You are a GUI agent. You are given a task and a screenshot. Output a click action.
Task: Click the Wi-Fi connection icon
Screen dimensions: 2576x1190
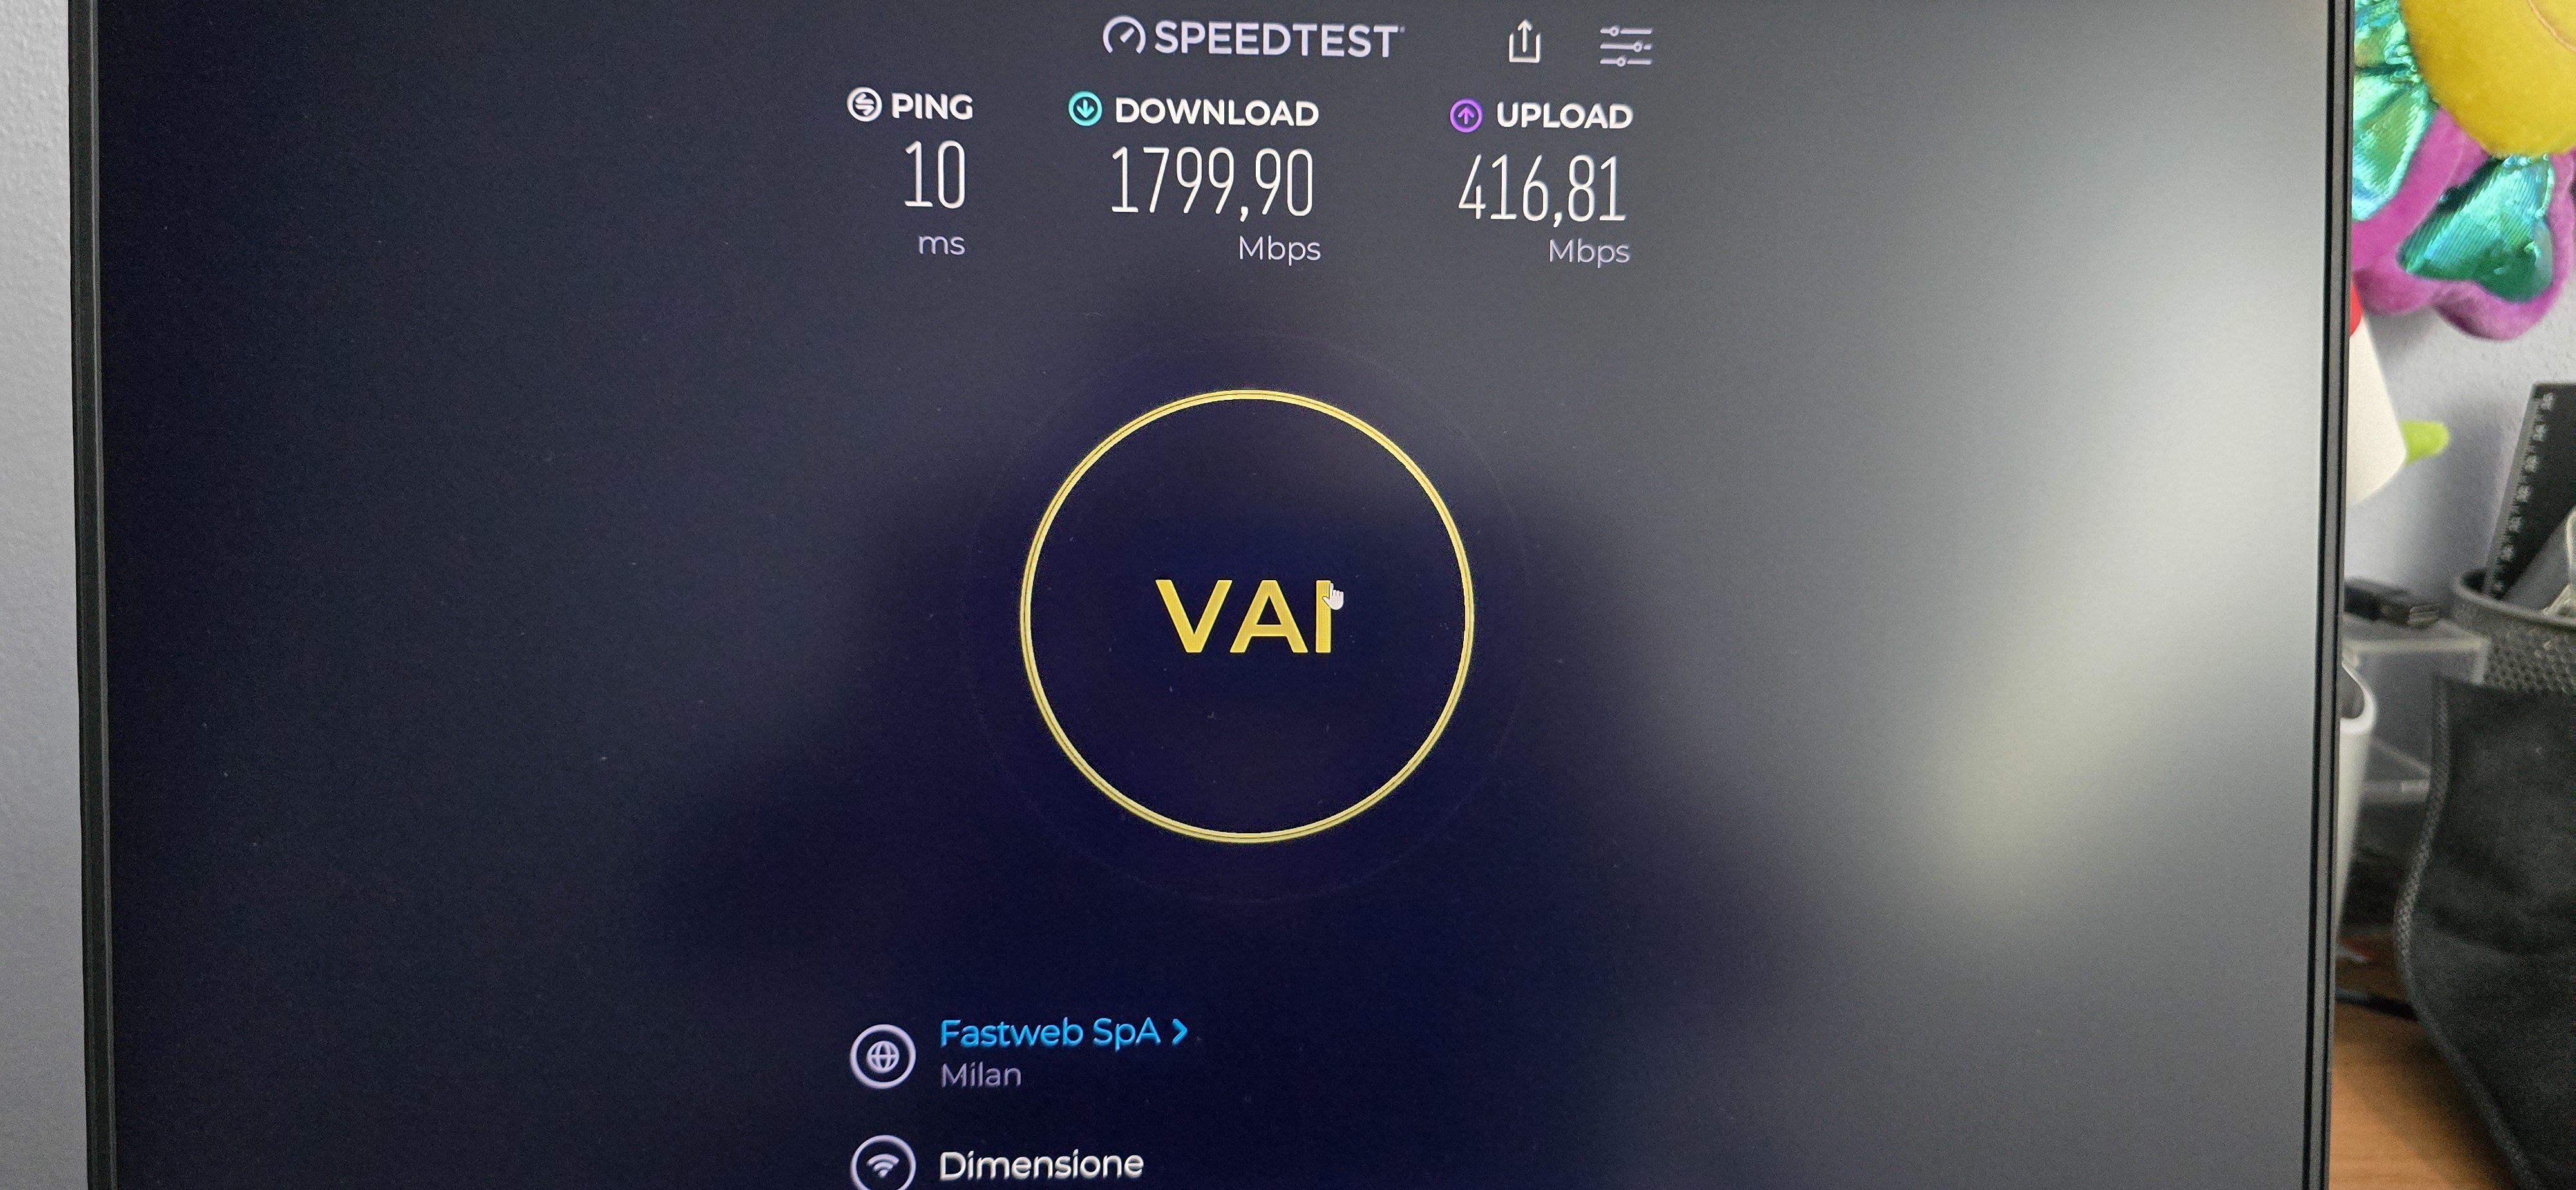882,1164
